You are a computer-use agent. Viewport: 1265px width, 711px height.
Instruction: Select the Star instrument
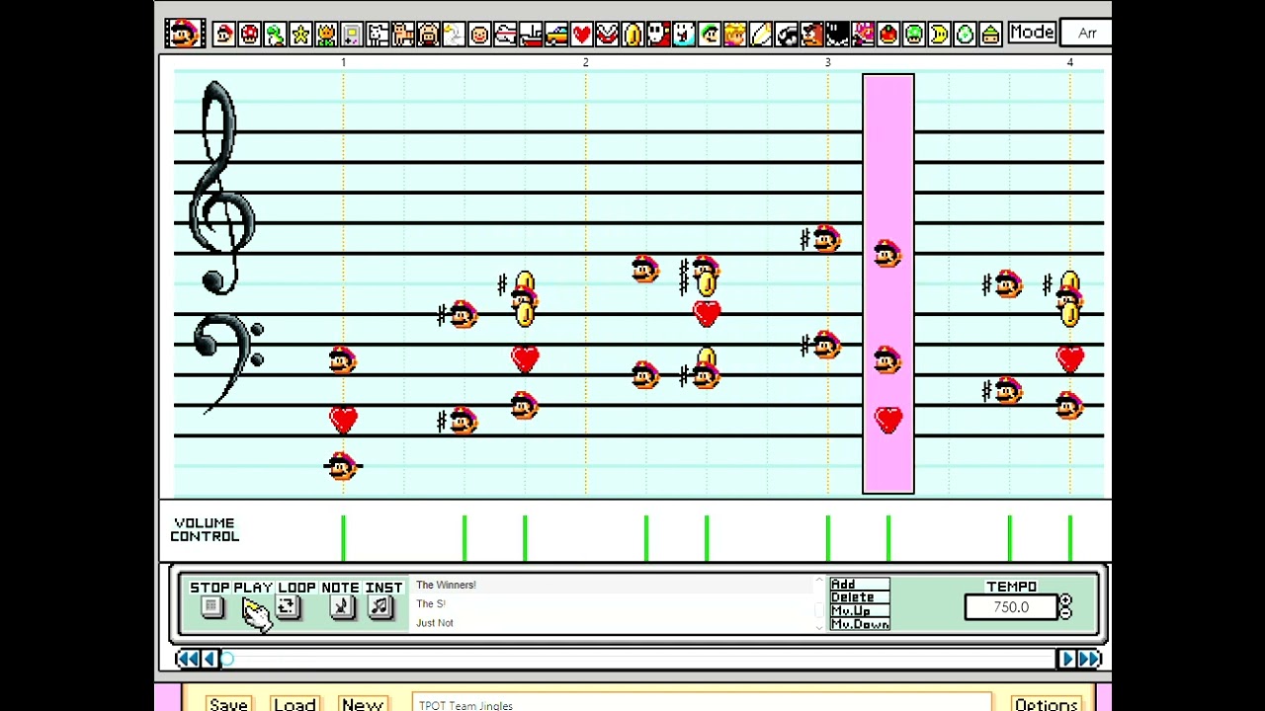click(x=300, y=35)
